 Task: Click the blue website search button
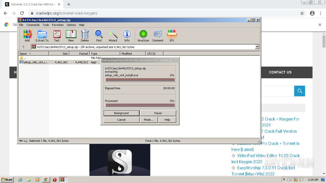300,91
